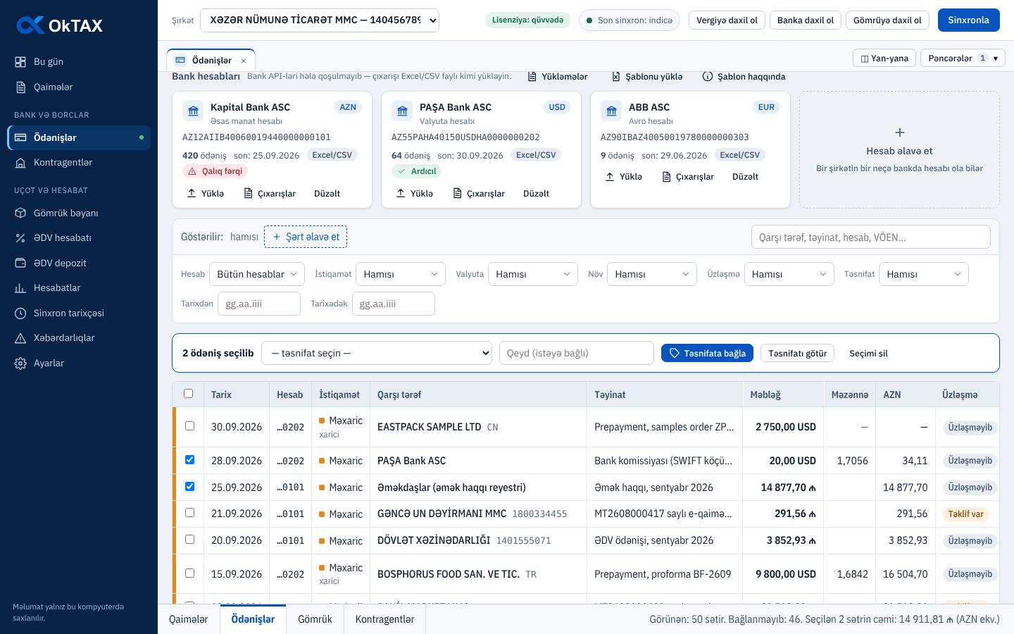Click Təsnifata bağla button
The image size is (1014, 634).
point(707,353)
